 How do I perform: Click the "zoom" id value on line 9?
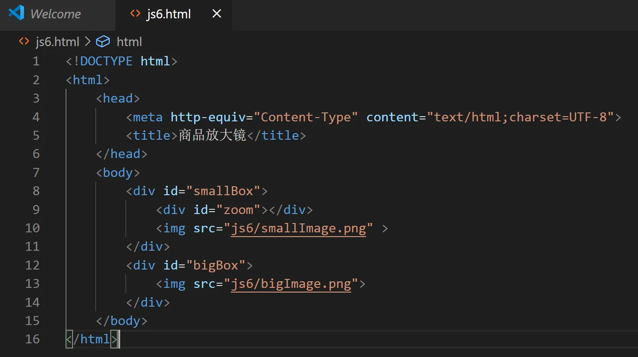click(x=238, y=210)
